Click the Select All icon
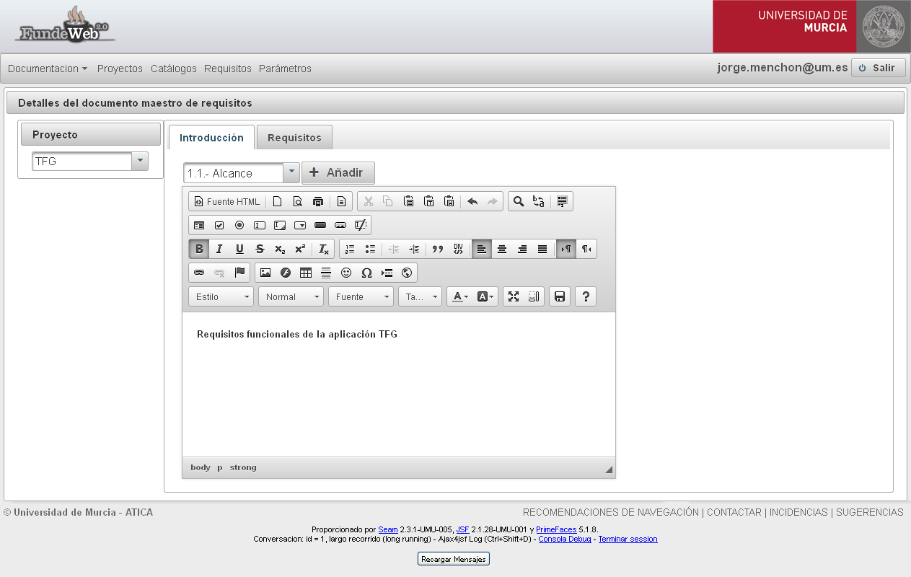This screenshot has width=911, height=577. click(562, 202)
